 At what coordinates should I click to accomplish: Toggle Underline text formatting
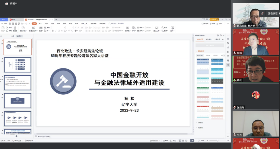(x=59, y=31)
